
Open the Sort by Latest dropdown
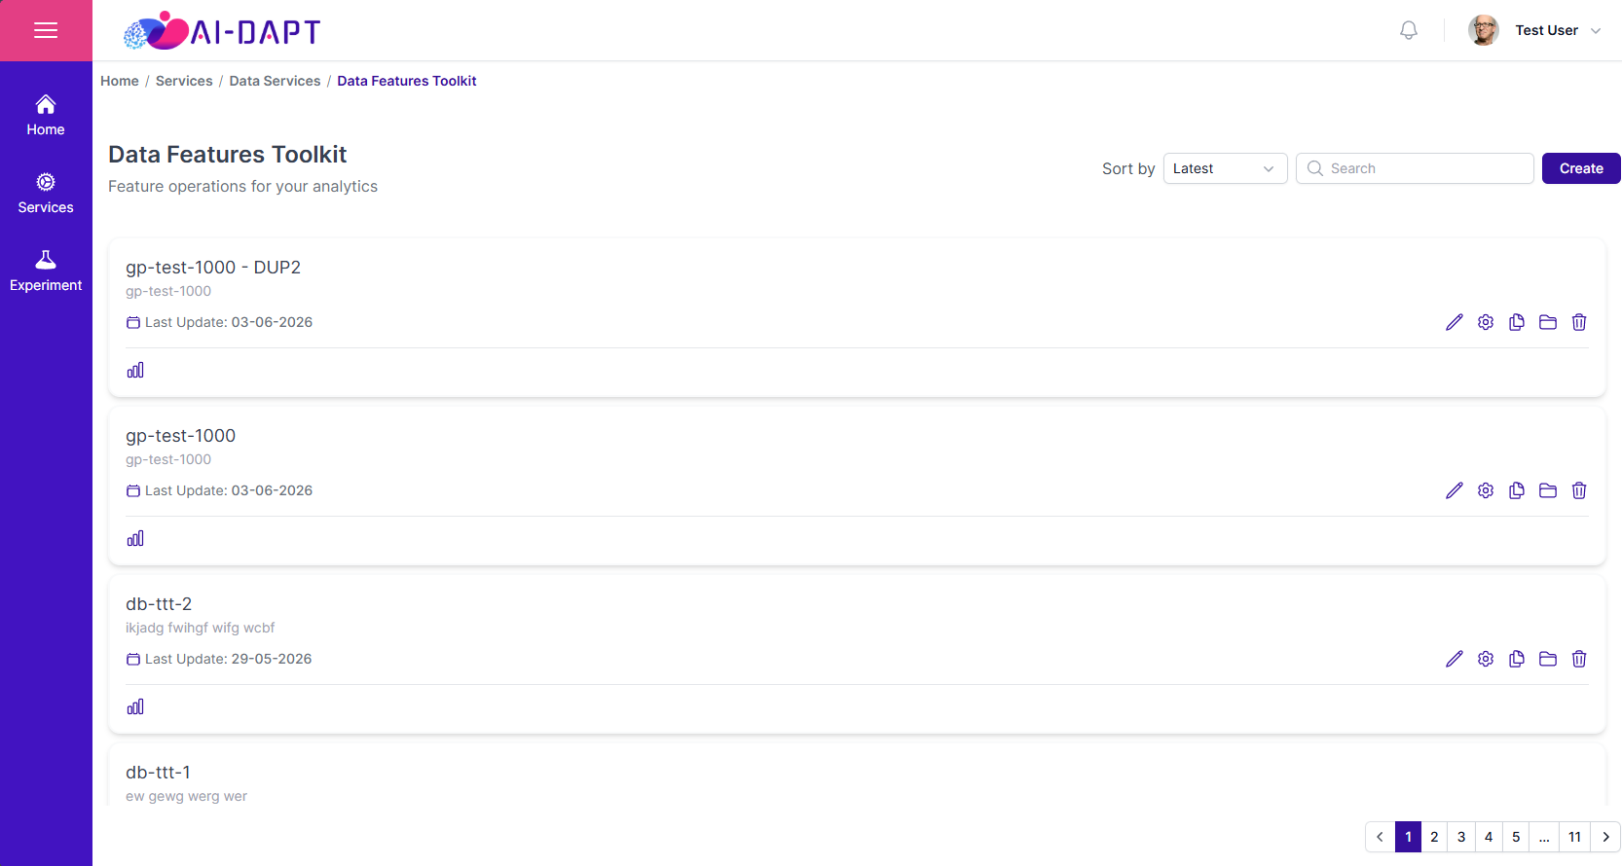1225,168
